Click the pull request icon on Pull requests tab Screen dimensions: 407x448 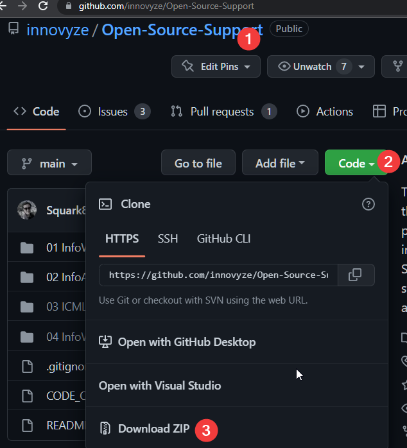tap(177, 112)
